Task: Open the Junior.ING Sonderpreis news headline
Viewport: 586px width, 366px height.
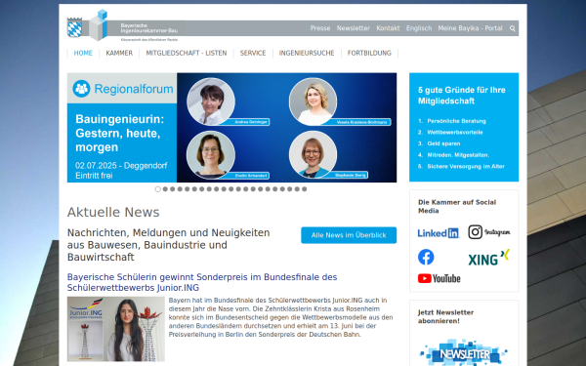Action: pyautogui.click(x=202, y=282)
